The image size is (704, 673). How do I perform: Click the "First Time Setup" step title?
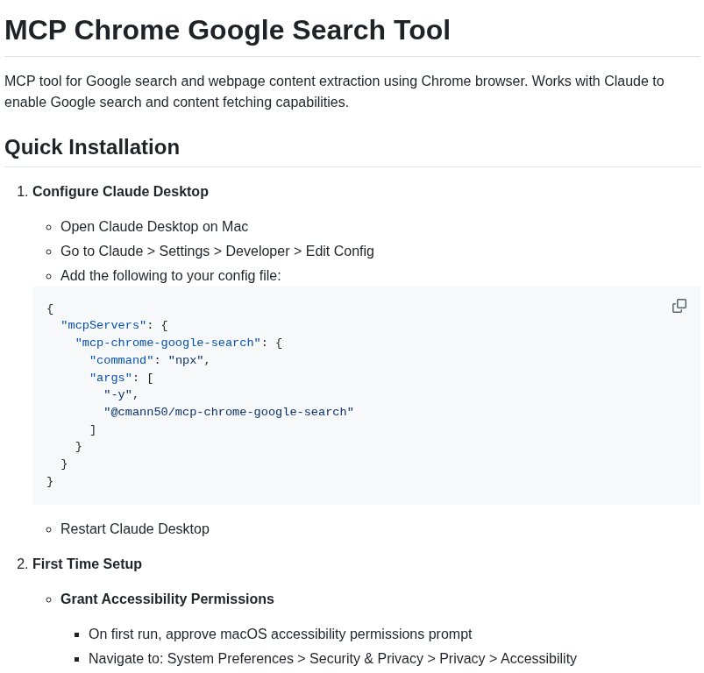click(x=87, y=564)
